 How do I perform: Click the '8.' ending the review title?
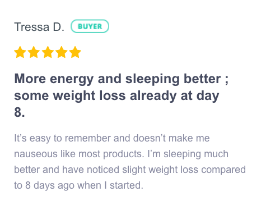(x=20, y=112)
